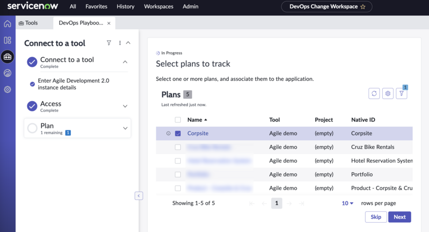Click the Cruz Bike Rentals Native ID cell
This screenshot has width=429, height=232.
tap(372, 147)
